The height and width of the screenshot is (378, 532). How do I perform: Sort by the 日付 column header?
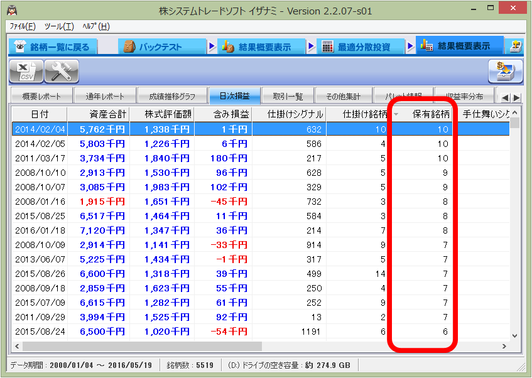40,114
